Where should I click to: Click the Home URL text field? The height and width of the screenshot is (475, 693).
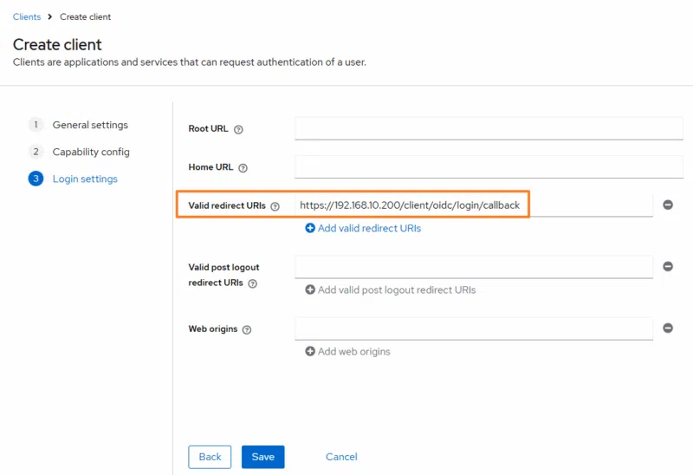point(489,166)
